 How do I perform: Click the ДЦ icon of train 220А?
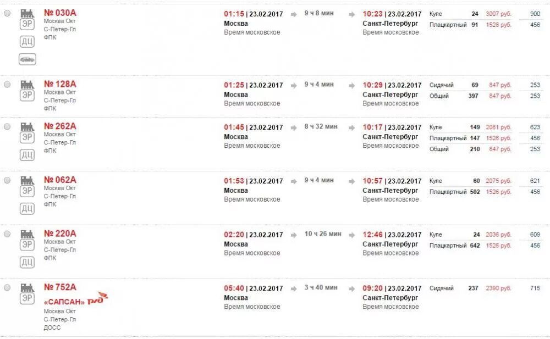coord(27,262)
